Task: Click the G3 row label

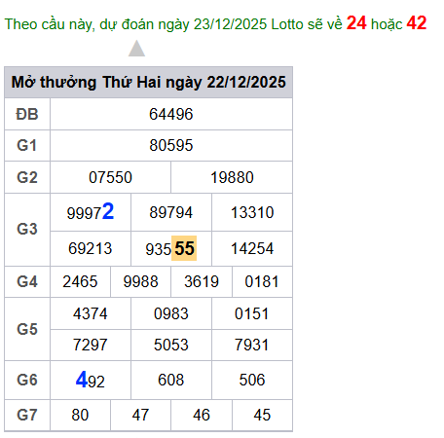Action: point(27,229)
